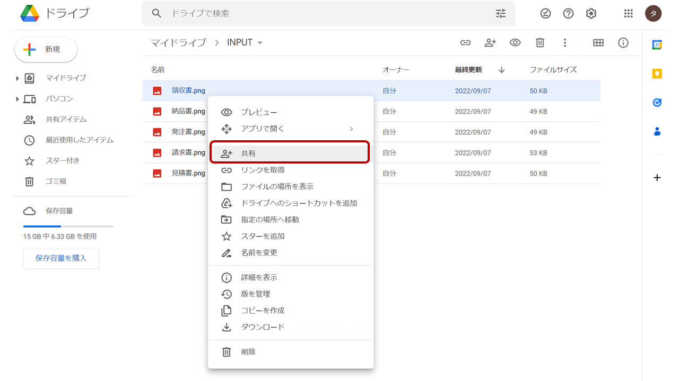Go to マイドライブ breadcrumb
Screen dimensions: 679x381
tap(178, 43)
